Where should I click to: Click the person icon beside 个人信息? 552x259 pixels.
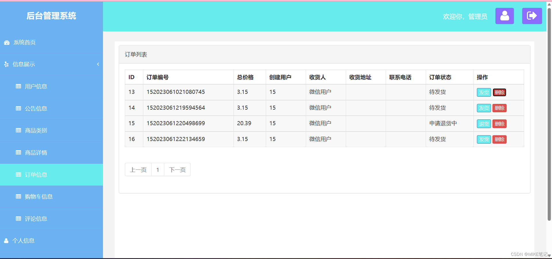pyautogui.click(x=6, y=241)
